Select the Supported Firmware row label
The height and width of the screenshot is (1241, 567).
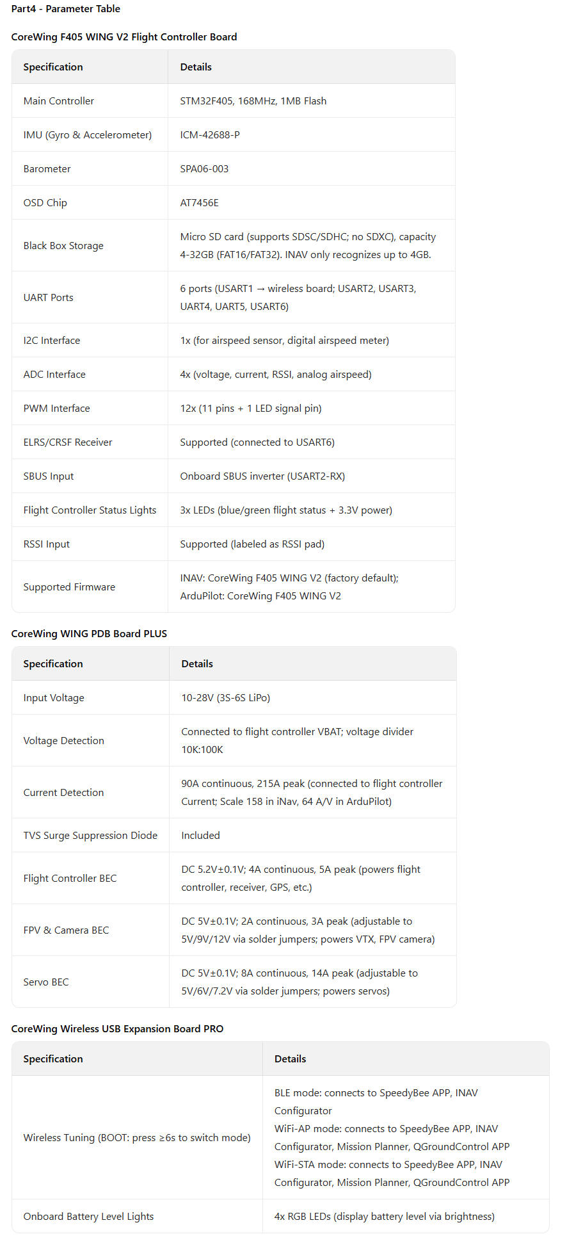(69, 587)
